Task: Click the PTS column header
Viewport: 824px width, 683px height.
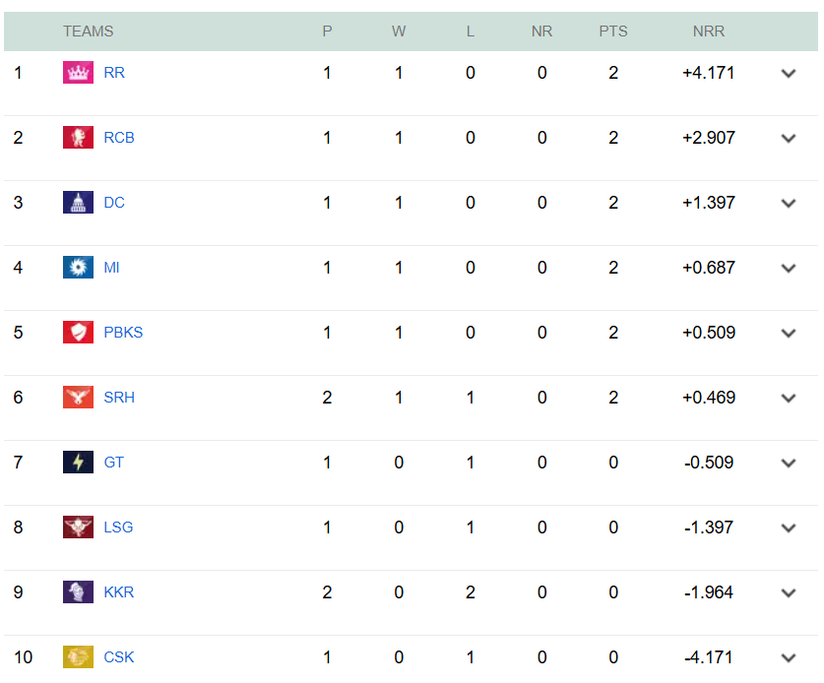Action: tap(612, 31)
